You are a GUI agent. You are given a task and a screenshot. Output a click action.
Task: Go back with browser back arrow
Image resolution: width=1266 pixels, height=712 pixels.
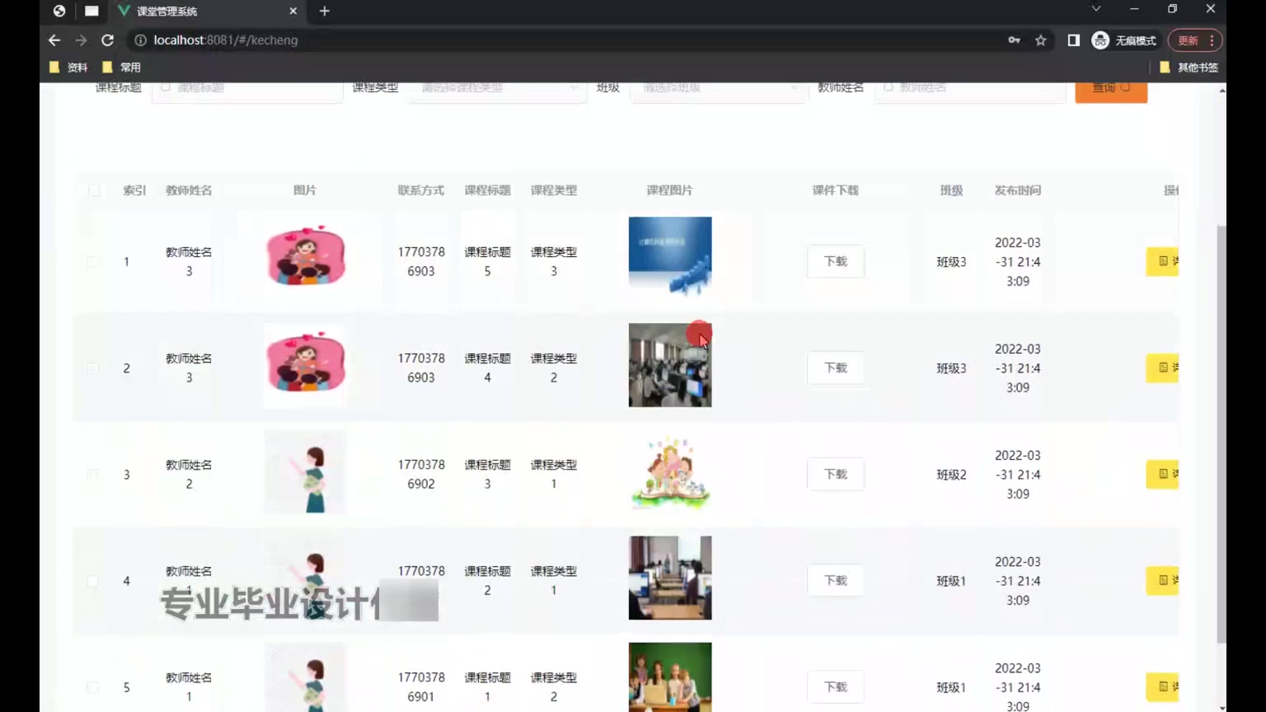tap(54, 40)
